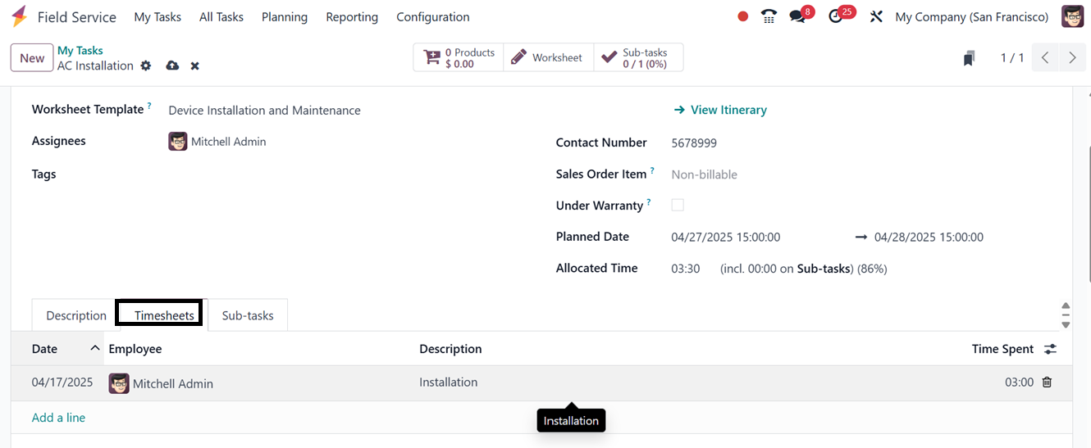The width and height of the screenshot is (1091, 448).
Task: Open the VoIP phone dialer icon
Action: [x=769, y=16]
